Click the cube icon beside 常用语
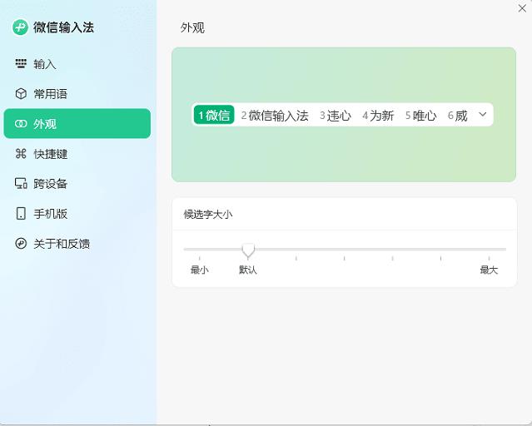The height and width of the screenshot is (426, 532). [x=21, y=94]
